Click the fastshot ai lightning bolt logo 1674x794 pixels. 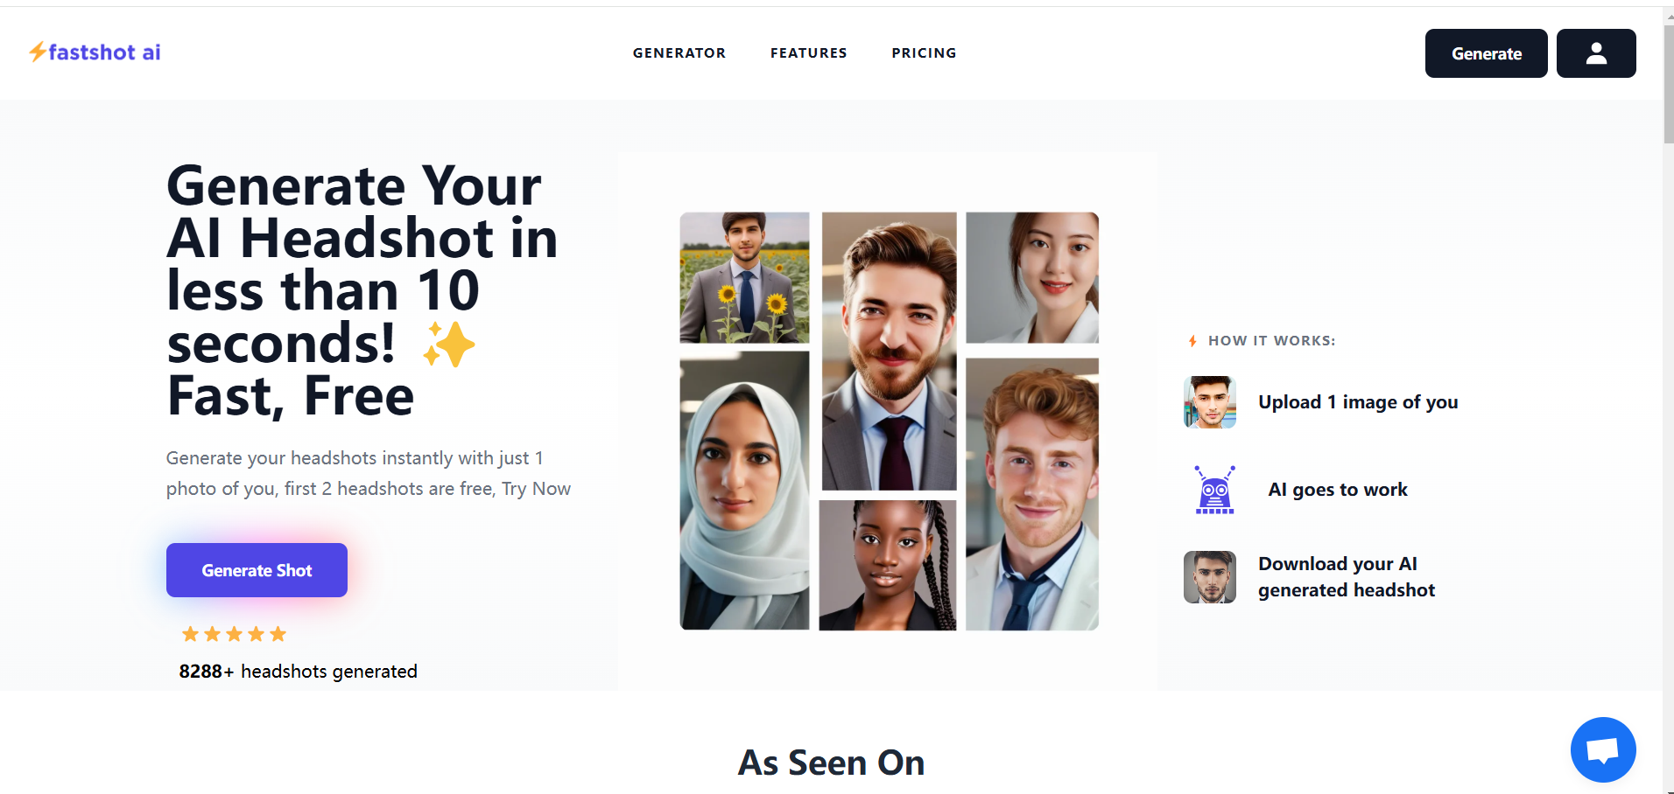[95, 52]
